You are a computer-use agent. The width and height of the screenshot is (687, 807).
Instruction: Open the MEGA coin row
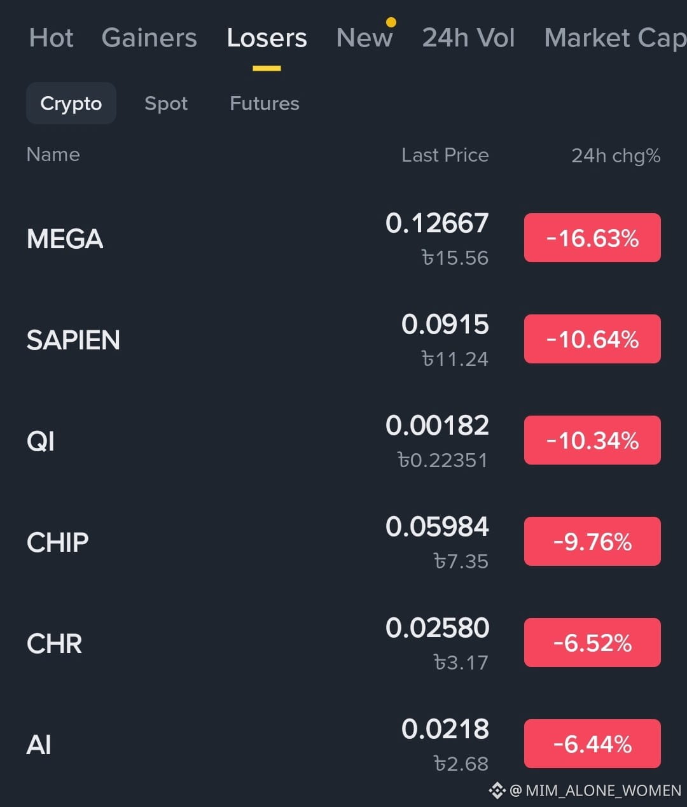[343, 239]
